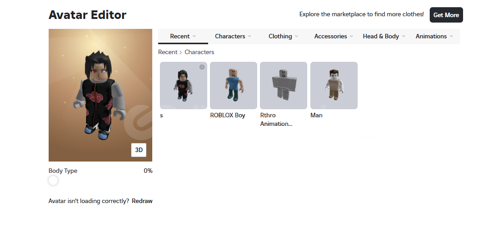Open the Clothing tab
Screen dimensions: 500x245
tap(283, 37)
